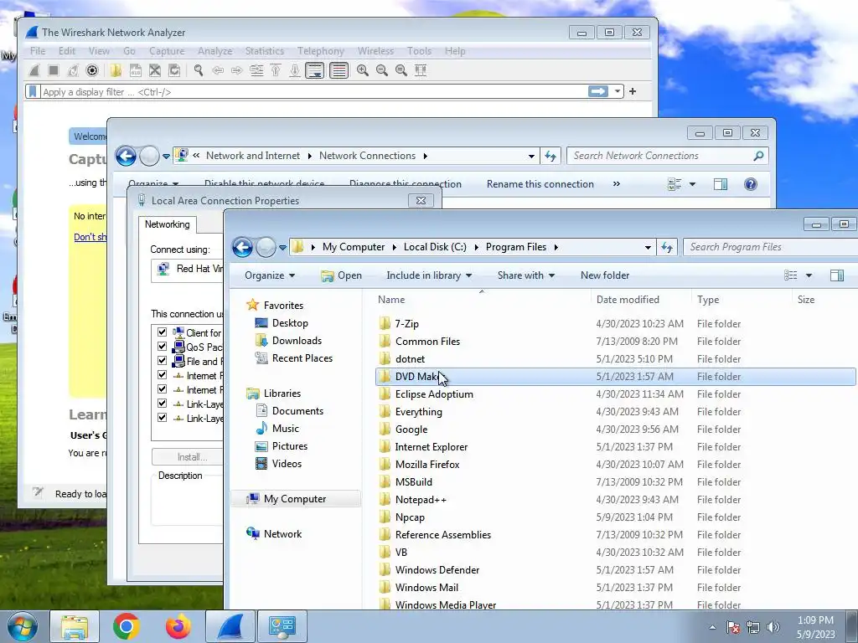Viewport: 858px width, 643px height.
Task: Open Wireshark Telephony menu
Action: click(x=321, y=51)
